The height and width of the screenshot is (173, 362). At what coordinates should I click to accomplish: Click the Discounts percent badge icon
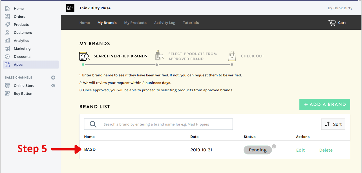click(7, 56)
